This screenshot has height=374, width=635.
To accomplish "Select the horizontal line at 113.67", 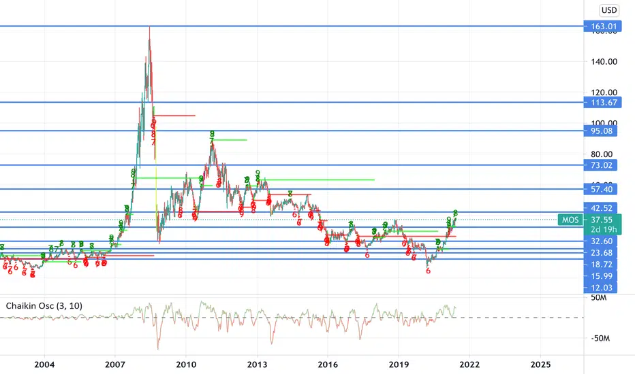I will (292, 102).
